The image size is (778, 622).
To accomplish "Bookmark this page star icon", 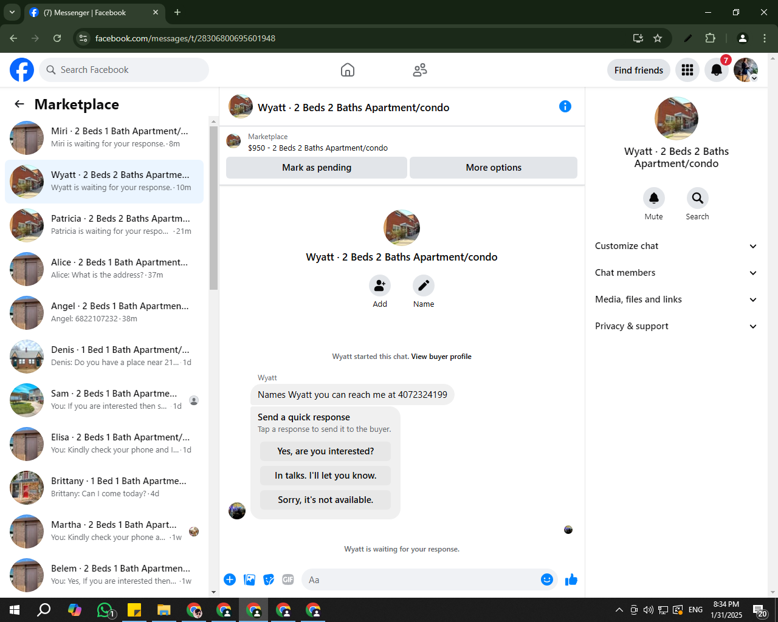I will tap(658, 38).
